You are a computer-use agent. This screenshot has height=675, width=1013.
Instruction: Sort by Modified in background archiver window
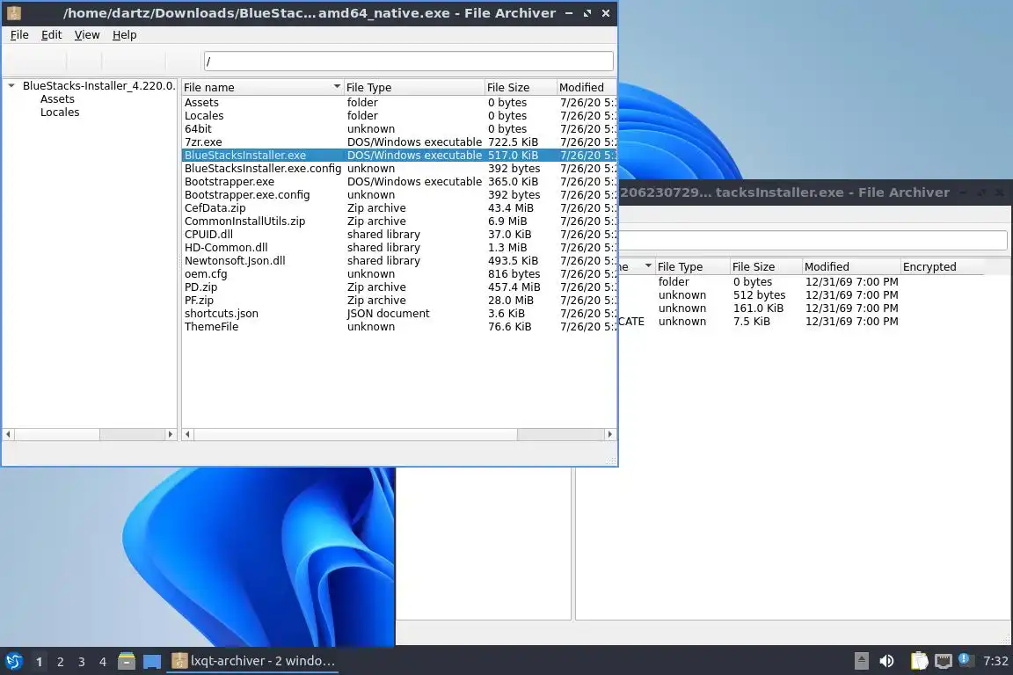point(851,267)
